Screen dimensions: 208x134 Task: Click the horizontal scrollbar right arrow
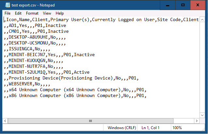[197, 121]
